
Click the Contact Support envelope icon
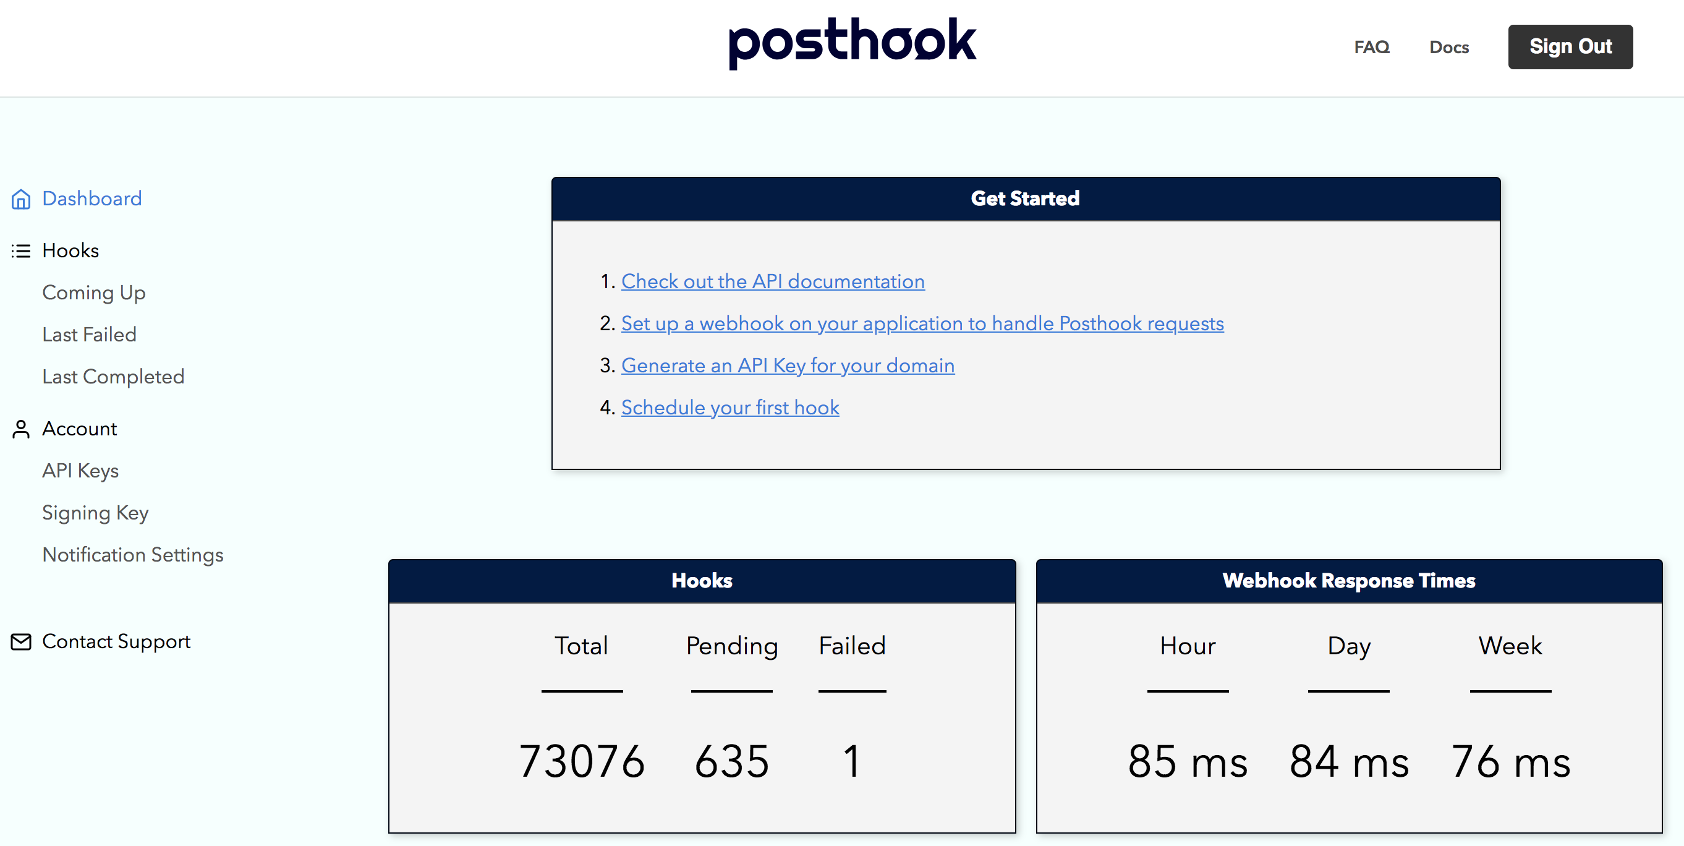(21, 642)
